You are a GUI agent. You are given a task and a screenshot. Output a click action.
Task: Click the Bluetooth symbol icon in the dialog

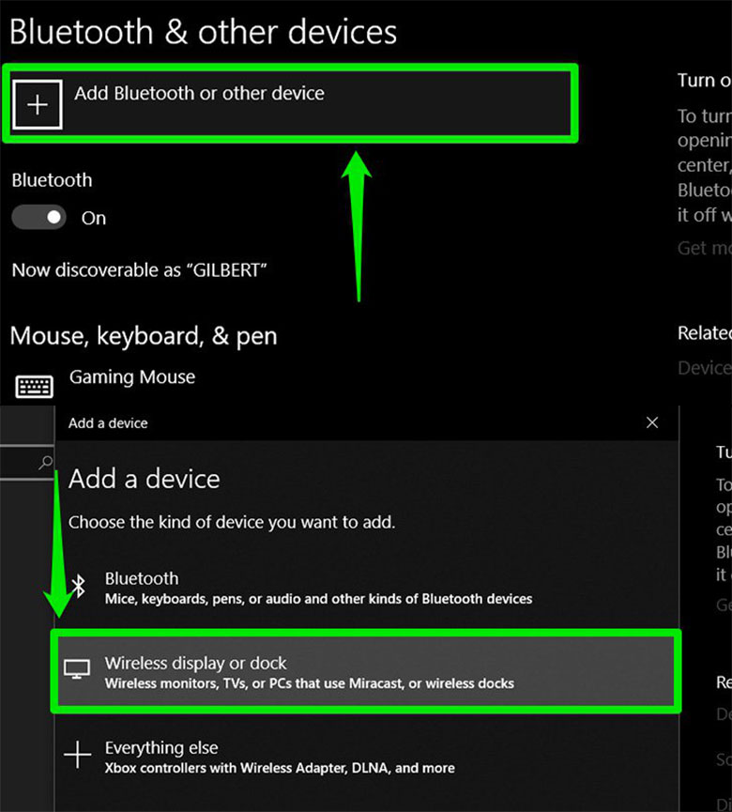[81, 587]
